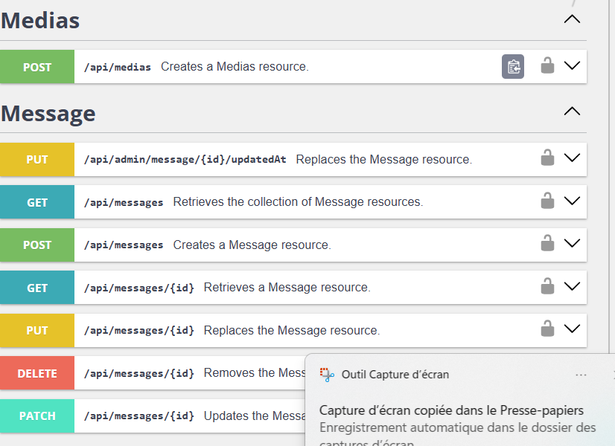Screen dimensions: 615x446
Task: Copy the POST /api/medias path to clipboard
Action: pyautogui.click(x=513, y=67)
